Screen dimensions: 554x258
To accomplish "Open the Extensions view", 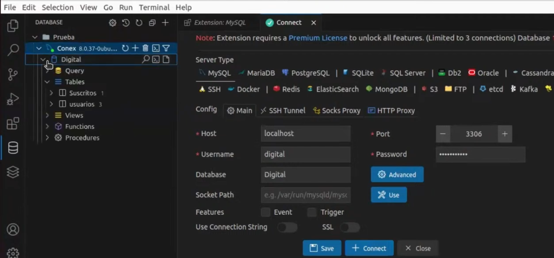I will [x=13, y=123].
